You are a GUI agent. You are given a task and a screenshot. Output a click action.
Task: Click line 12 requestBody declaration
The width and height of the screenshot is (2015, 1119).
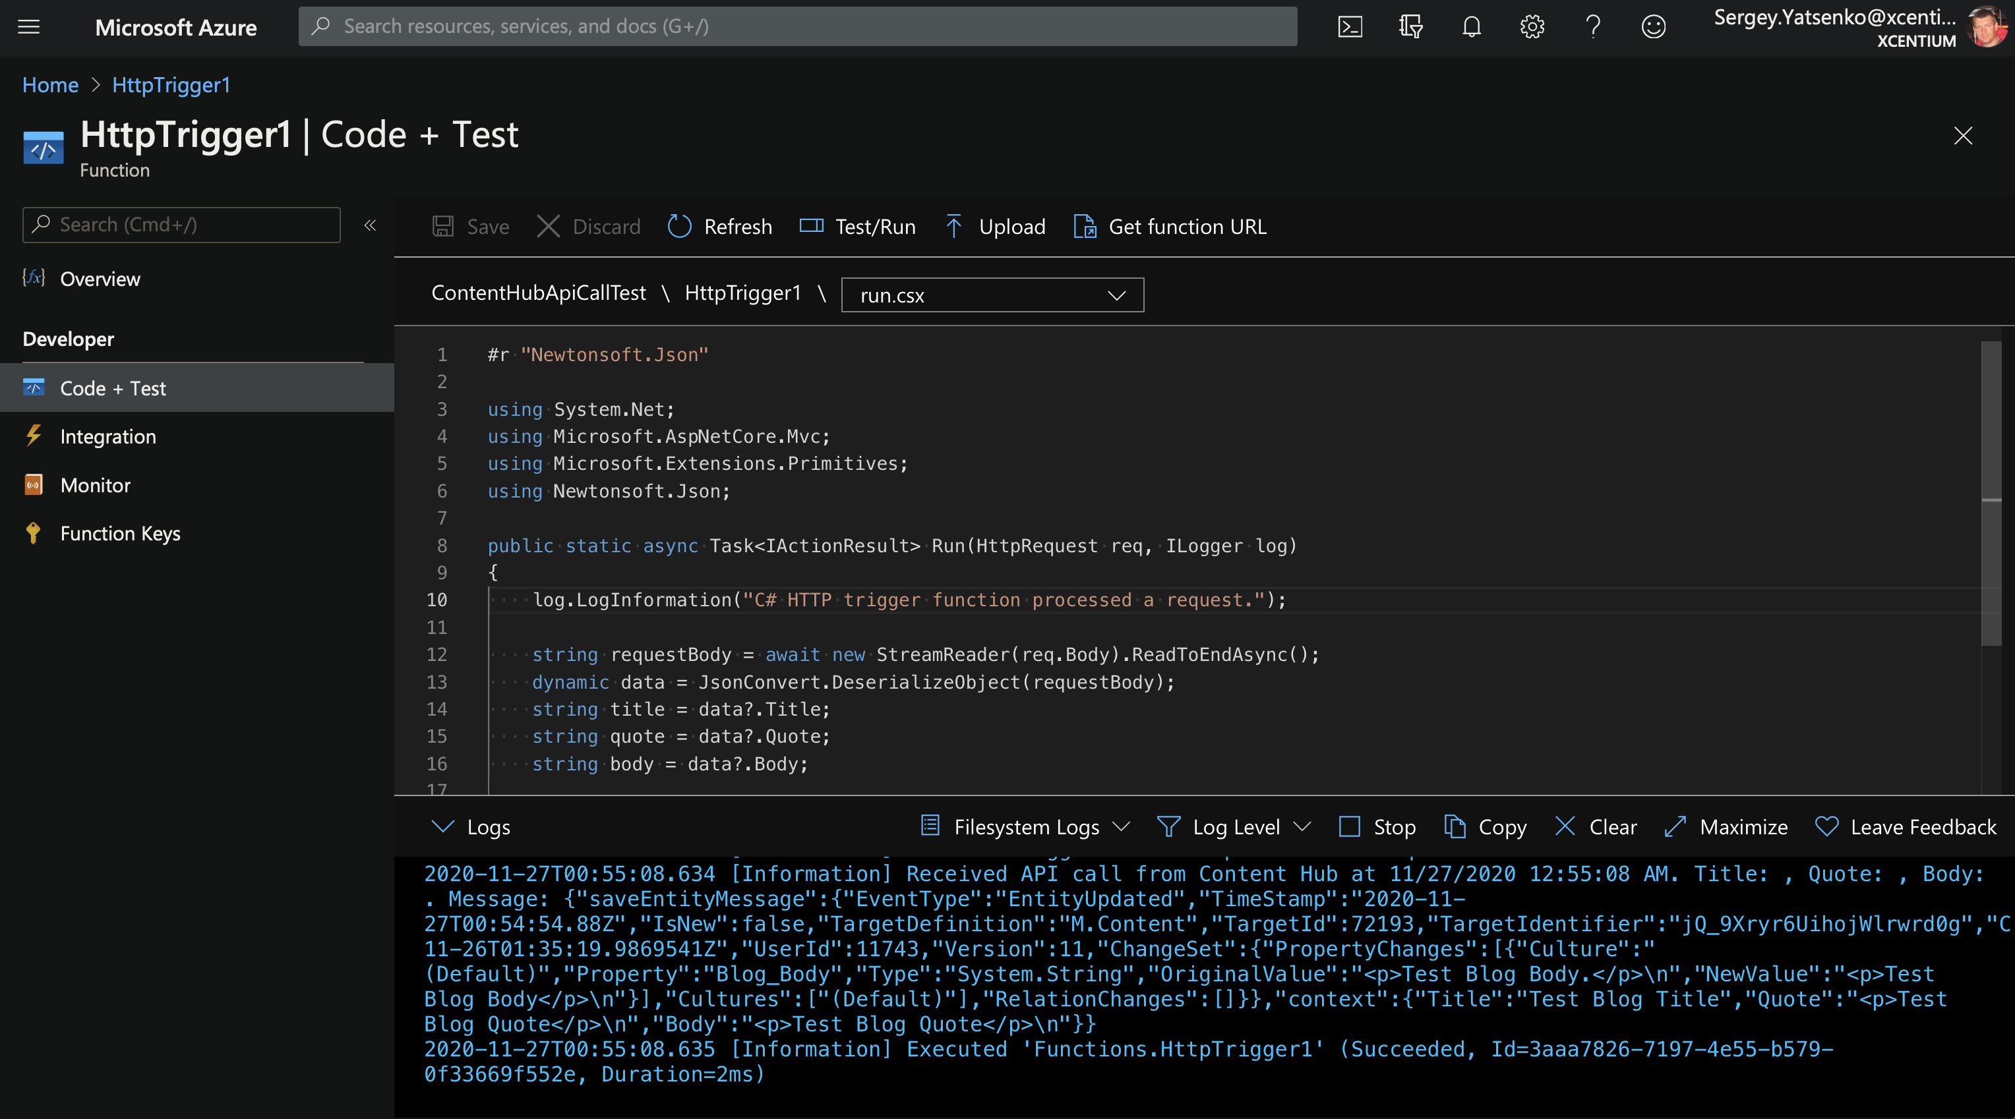tap(926, 654)
